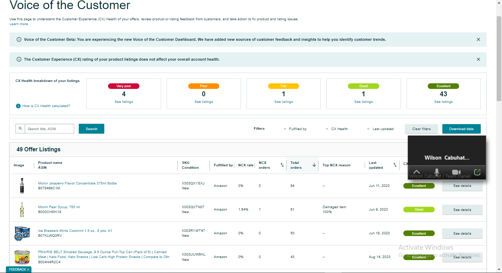Viewport: 502px width, 273px height.
Task: Open Monin Pear Syrup product thumbnail
Action: 22,210
